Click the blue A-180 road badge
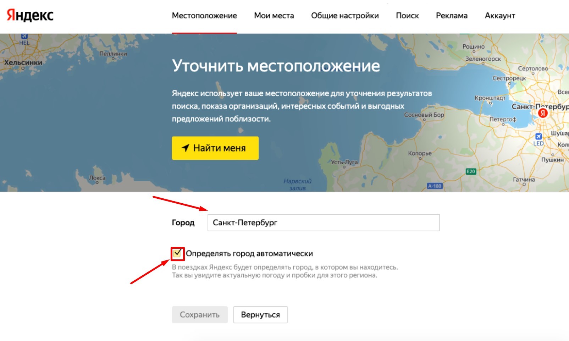 click(435, 186)
